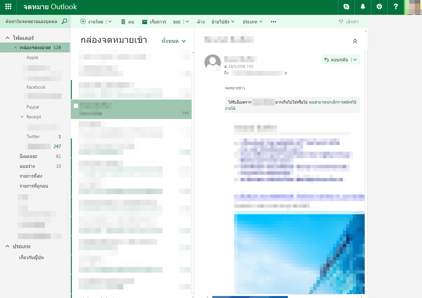Open รายการที่ถูกลบ deleted items folder
This screenshot has height=298, width=422.
[x=34, y=186]
